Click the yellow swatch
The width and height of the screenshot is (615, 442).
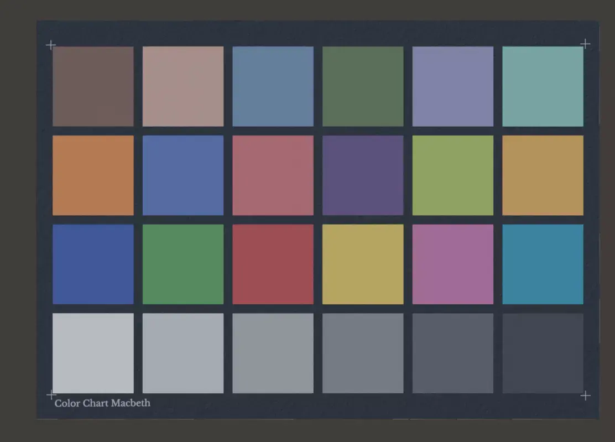pos(363,264)
